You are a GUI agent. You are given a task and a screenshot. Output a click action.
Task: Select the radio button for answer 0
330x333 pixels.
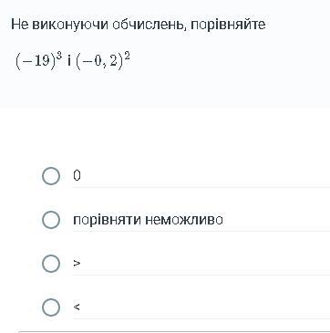point(51,176)
